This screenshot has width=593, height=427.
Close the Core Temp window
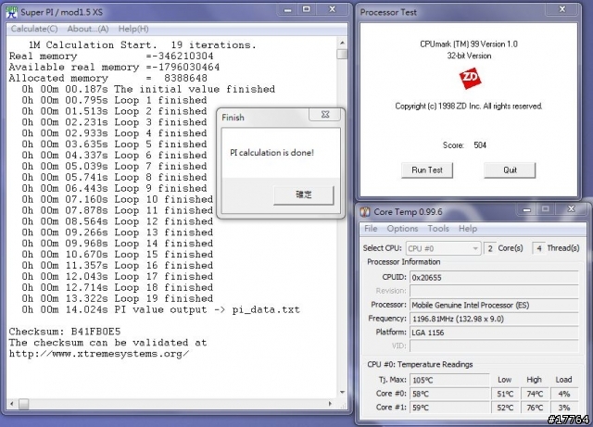click(571, 209)
